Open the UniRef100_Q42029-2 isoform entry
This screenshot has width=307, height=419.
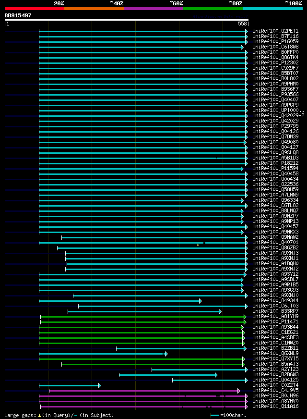click(x=279, y=115)
